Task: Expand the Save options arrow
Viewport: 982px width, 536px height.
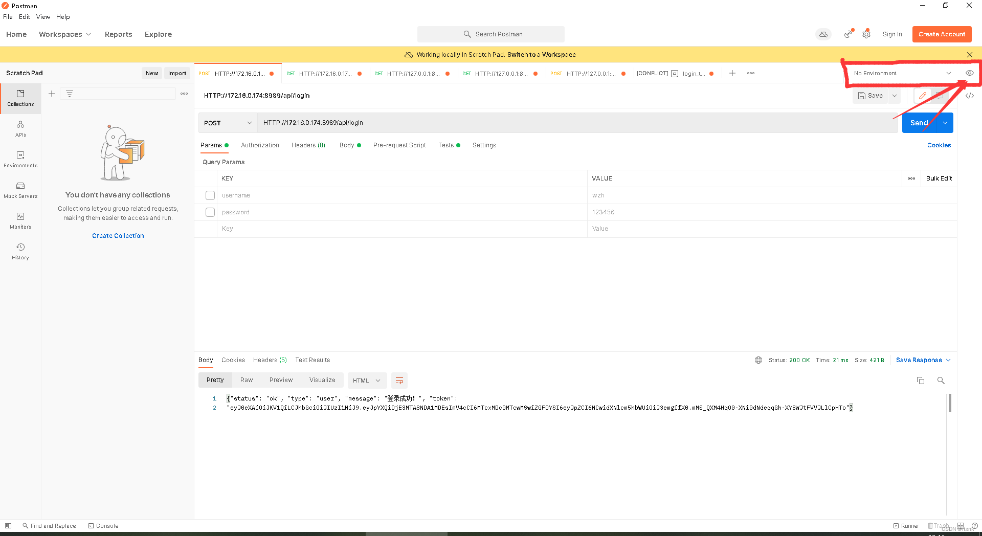Action: (895, 96)
